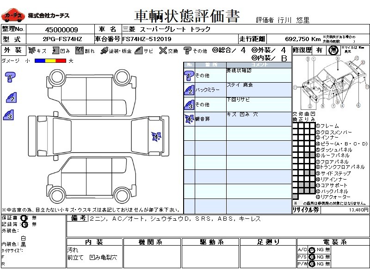Click damage marker 2 left of the vehicle diagram

tap(11, 97)
